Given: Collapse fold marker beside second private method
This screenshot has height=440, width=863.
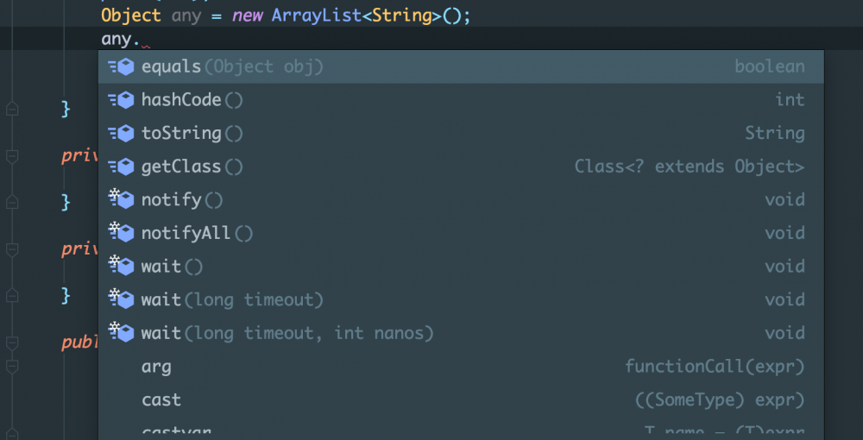Looking at the screenshot, I should [x=12, y=249].
